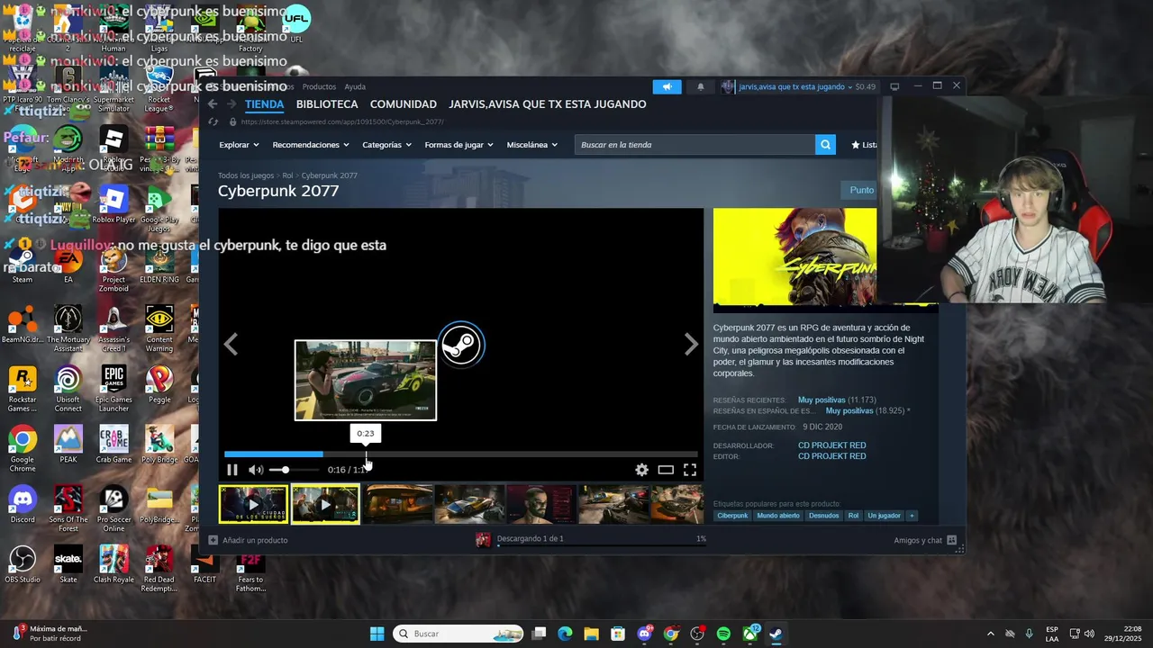Open Epic Games Launcher desktop icon
Image resolution: width=1153 pixels, height=648 pixels.
(113, 389)
